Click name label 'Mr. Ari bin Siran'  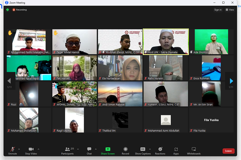point(203,104)
